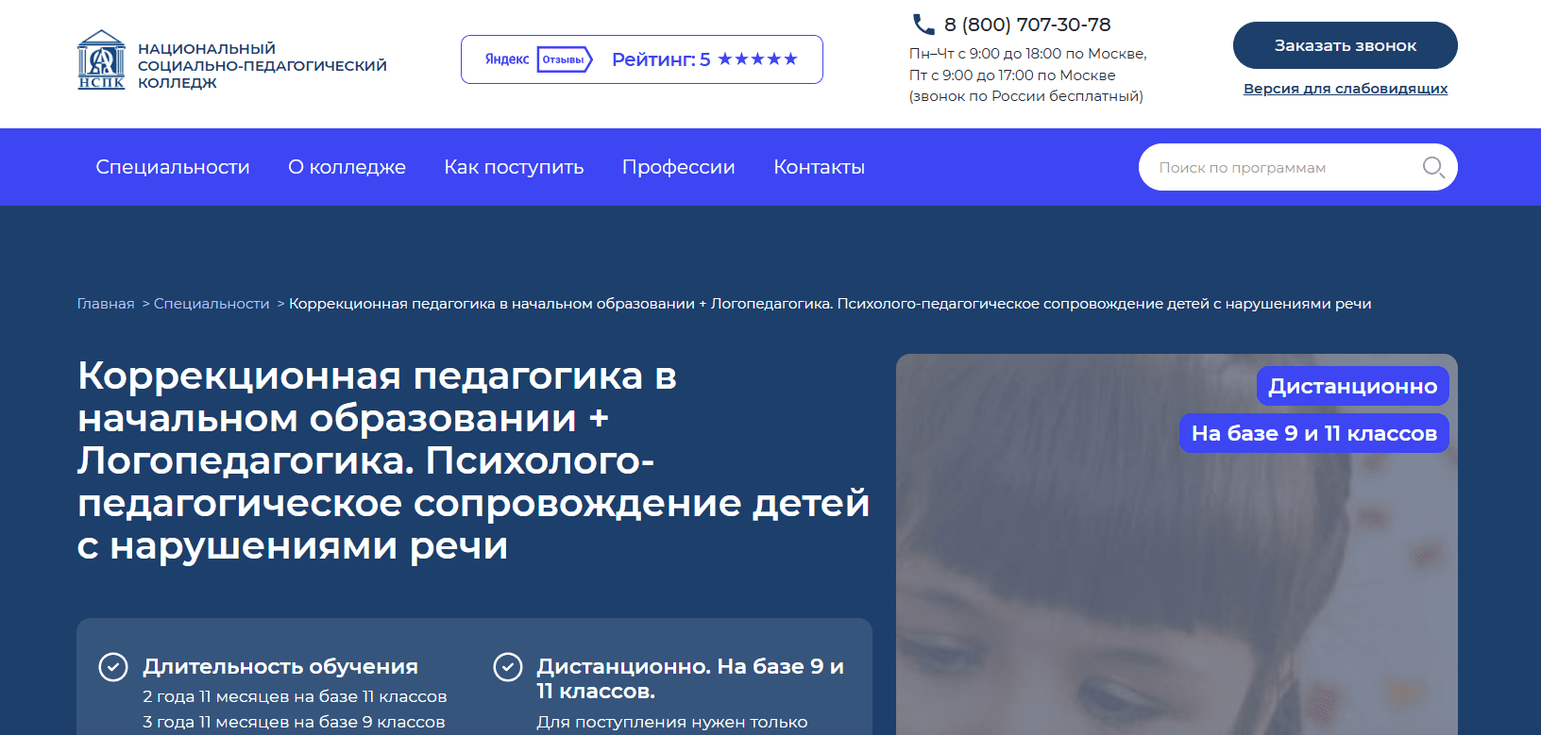Call the number 8 (800) 707-30-78
The height and width of the screenshot is (735, 1541).
tap(1027, 25)
